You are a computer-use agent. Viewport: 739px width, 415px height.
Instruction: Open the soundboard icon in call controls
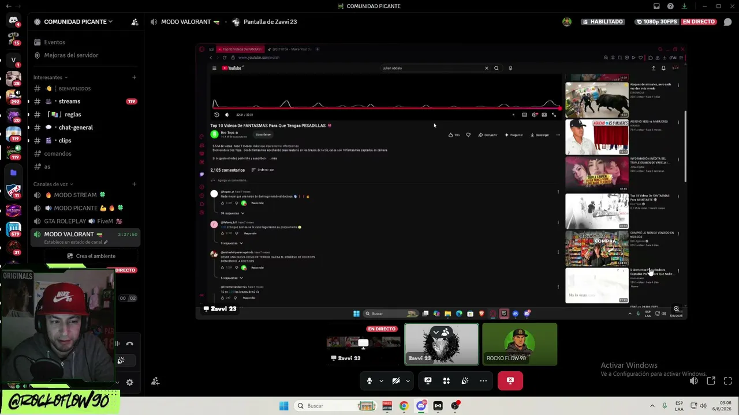click(465, 380)
